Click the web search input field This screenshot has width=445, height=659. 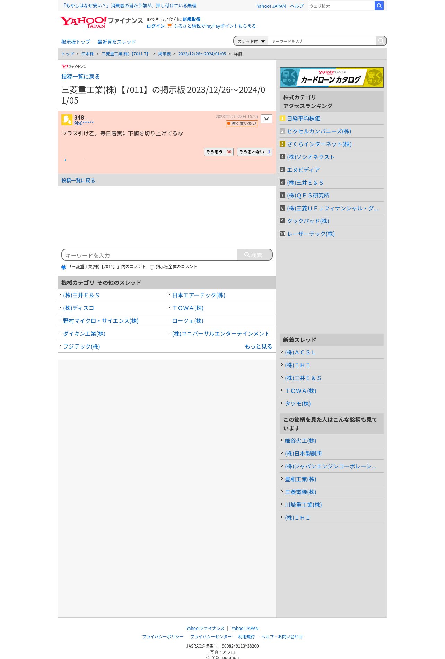pyautogui.click(x=341, y=6)
